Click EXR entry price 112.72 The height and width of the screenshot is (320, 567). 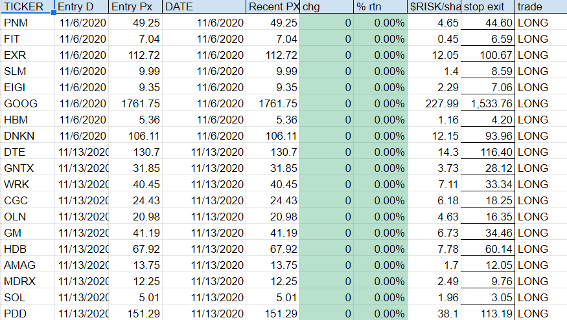135,55
